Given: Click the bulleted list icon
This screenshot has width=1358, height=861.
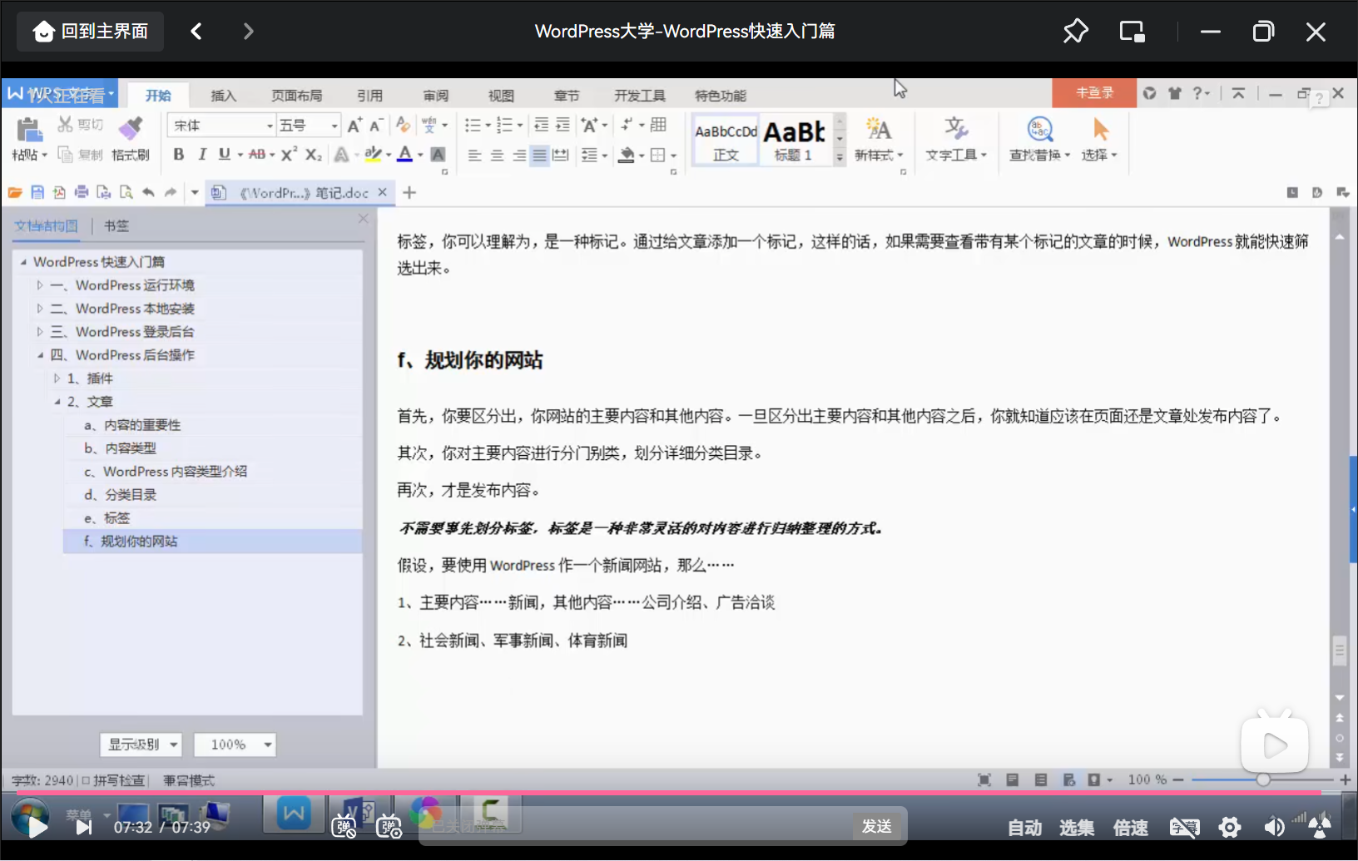Looking at the screenshot, I should 473,125.
